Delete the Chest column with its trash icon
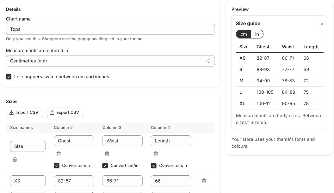Image resolution: width=334 pixels, height=193 pixels. coord(59,154)
